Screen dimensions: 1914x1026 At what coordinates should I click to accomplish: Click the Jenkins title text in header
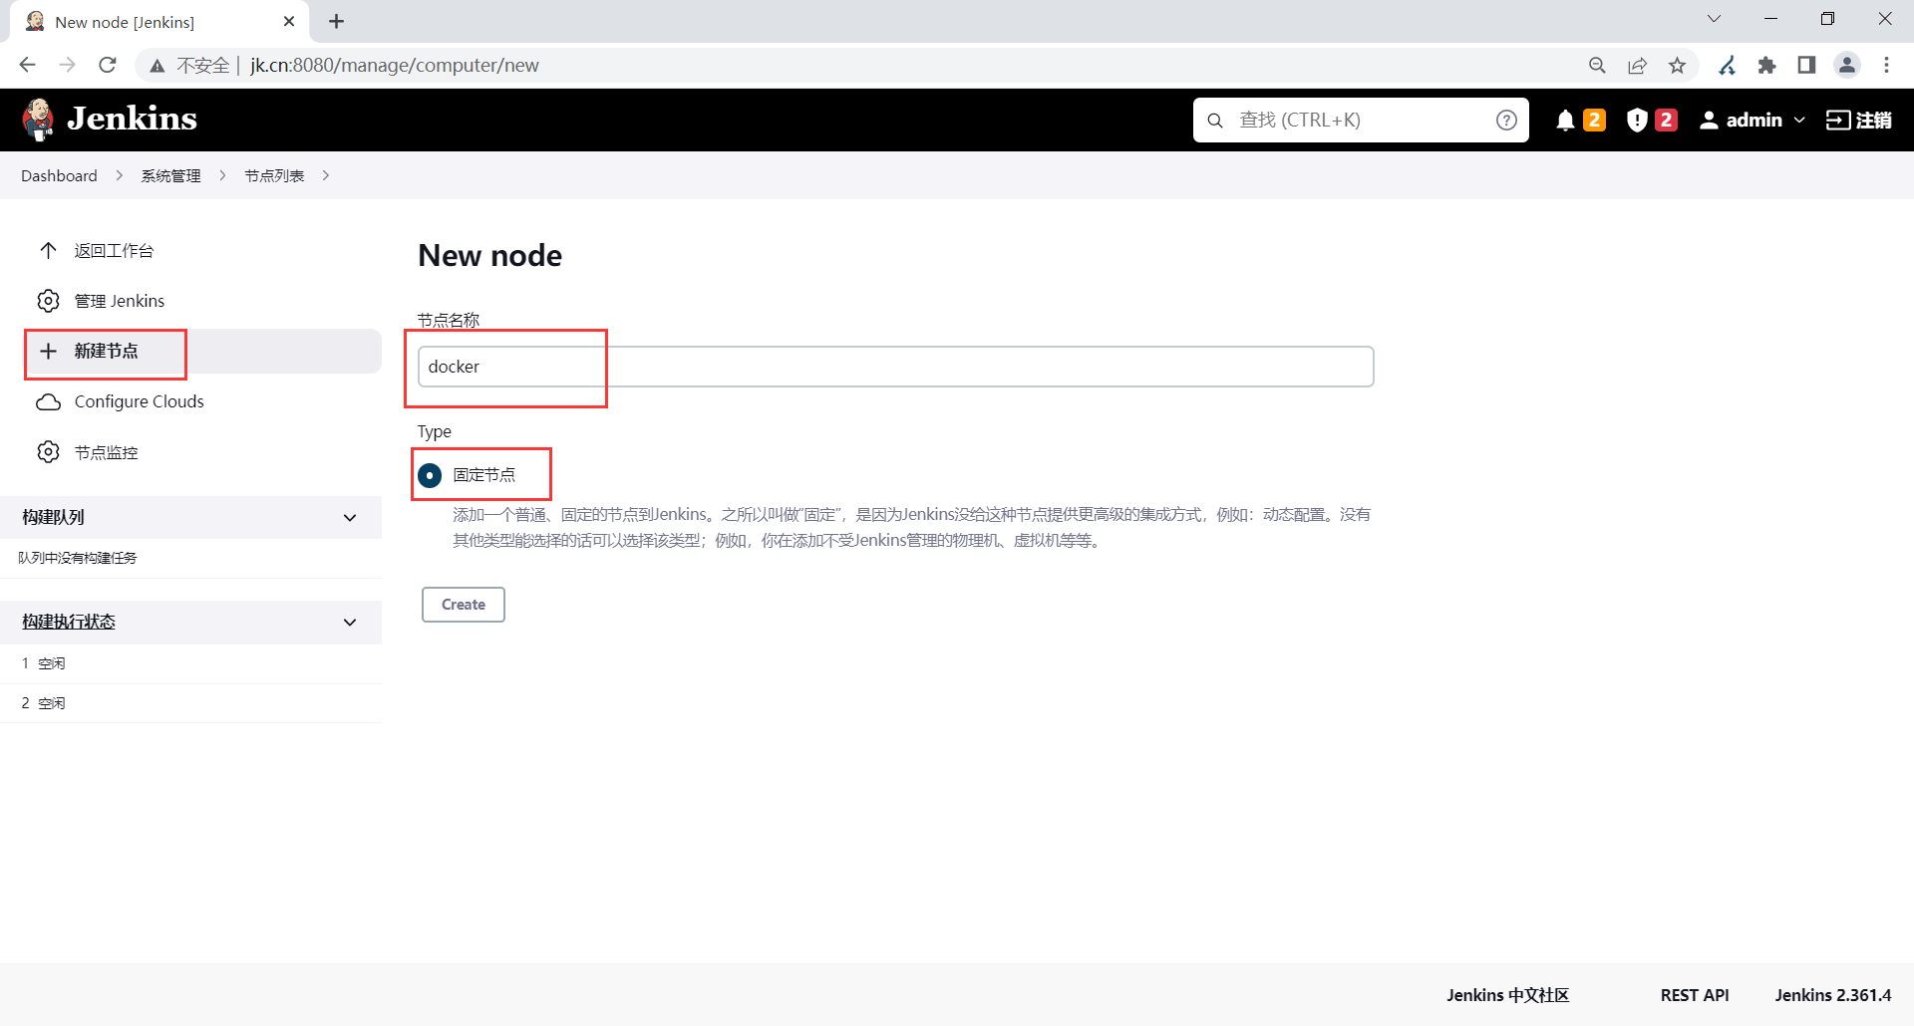point(132,120)
